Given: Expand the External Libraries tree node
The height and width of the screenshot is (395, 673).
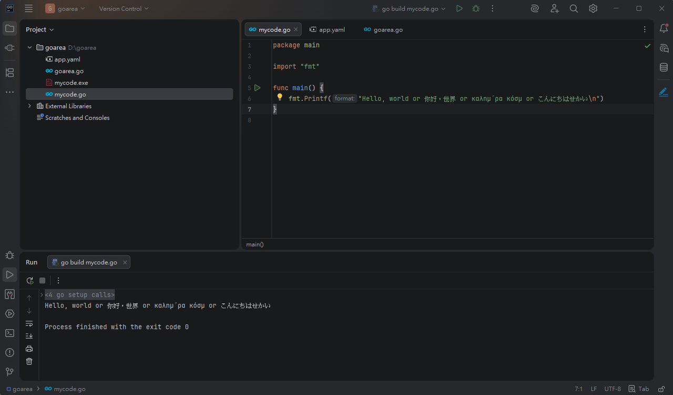Looking at the screenshot, I should (x=29, y=106).
